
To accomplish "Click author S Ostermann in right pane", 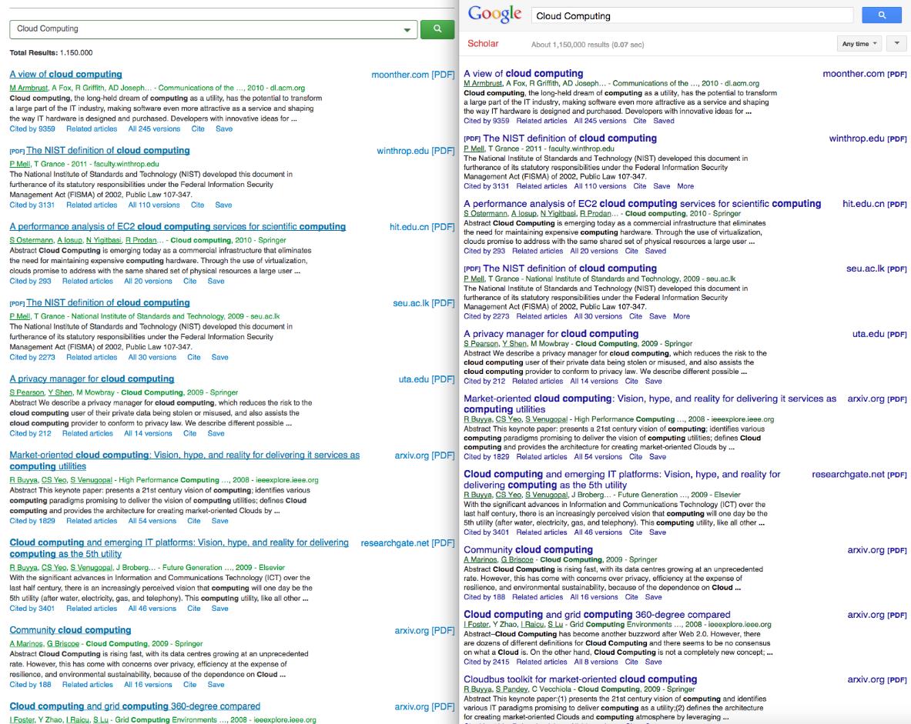I will click(485, 214).
